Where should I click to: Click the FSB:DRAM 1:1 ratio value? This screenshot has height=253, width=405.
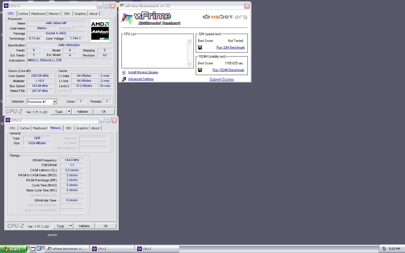[72, 165]
